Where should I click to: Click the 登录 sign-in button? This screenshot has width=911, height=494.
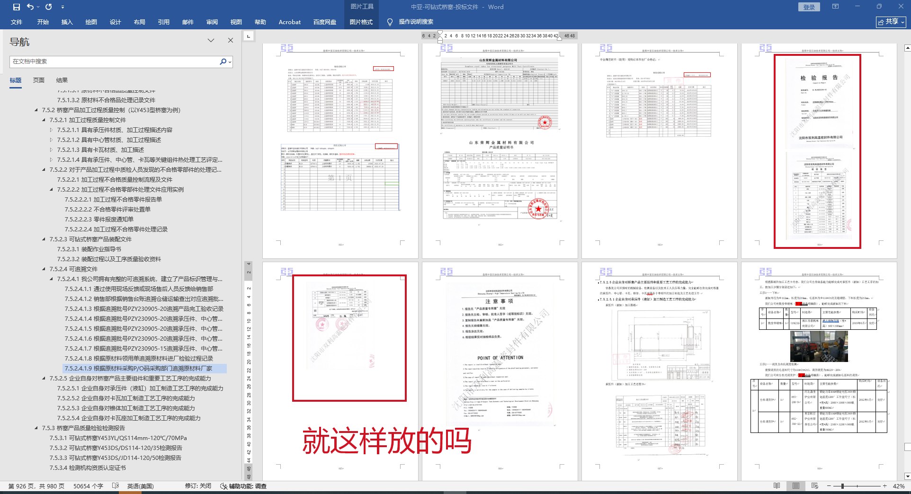pyautogui.click(x=809, y=7)
